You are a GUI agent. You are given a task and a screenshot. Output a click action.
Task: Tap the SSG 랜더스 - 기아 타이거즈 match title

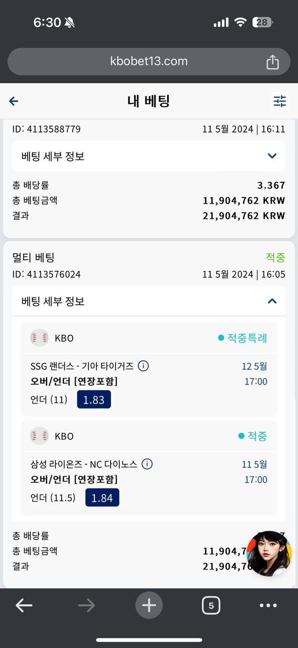(x=82, y=366)
